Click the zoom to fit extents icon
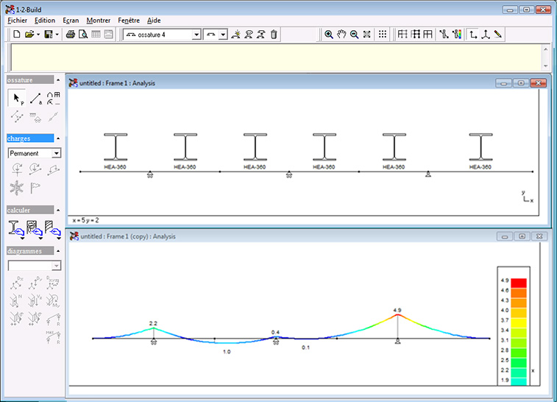The width and height of the screenshot is (557, 402). pyautogui.click(x=367, y=35)
